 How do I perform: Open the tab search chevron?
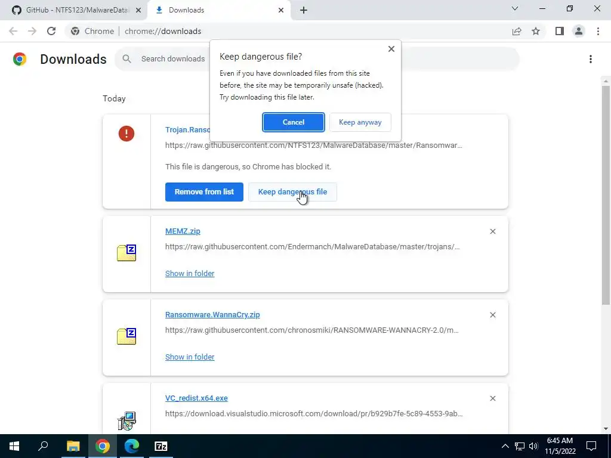515,8
